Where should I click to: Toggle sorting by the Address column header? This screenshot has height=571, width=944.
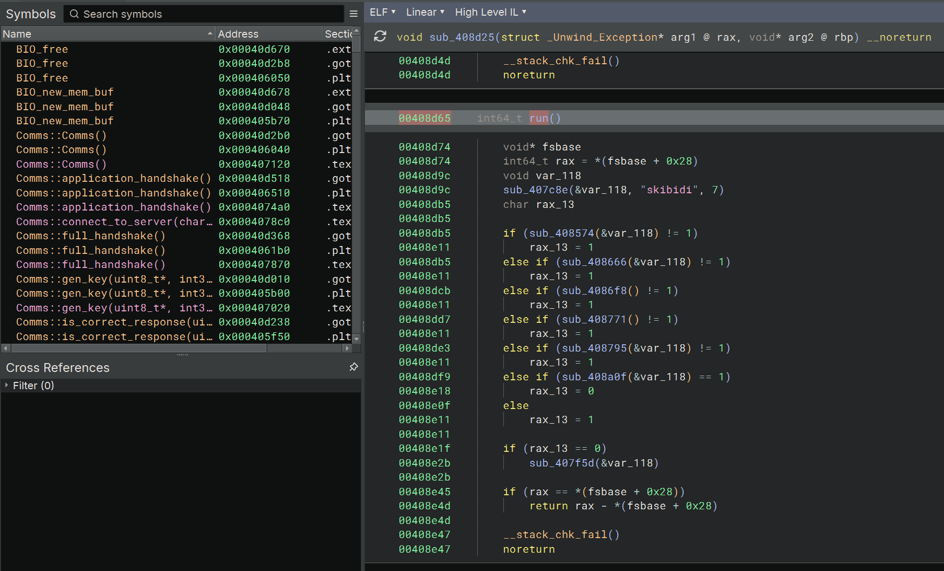(x=238, y=33)
